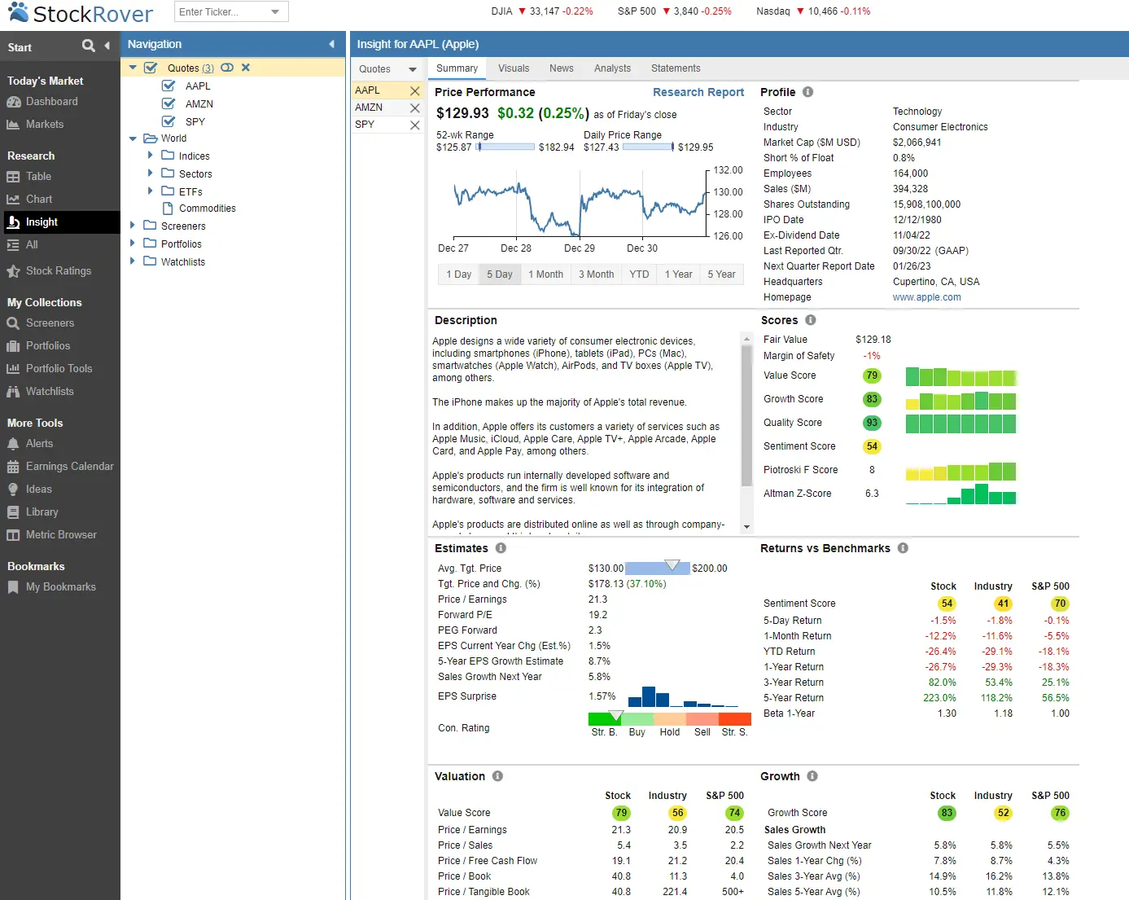Launch the Metric Browser tool
The height and width of the screenshot is (900, 1129).
click(x=61, y=535)
